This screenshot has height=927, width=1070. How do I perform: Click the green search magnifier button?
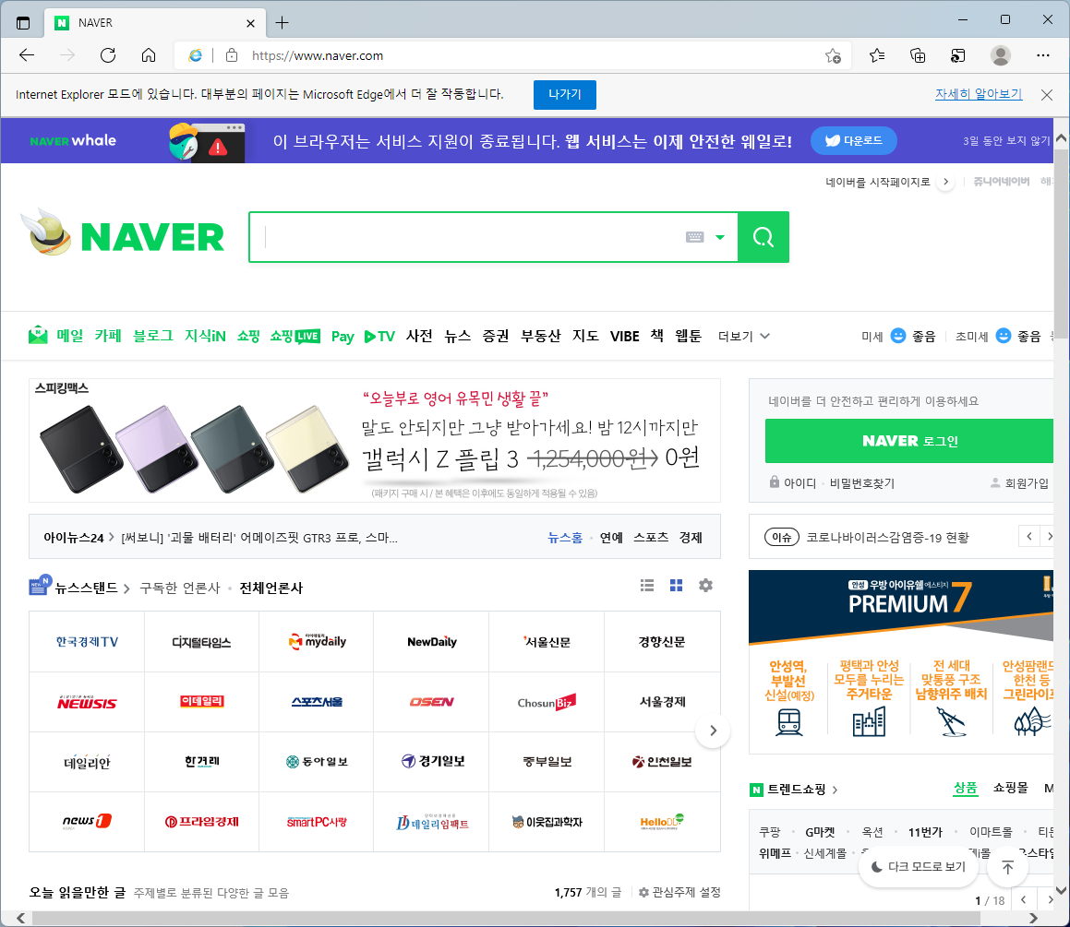pyautogui.click(x=763, y=237)
